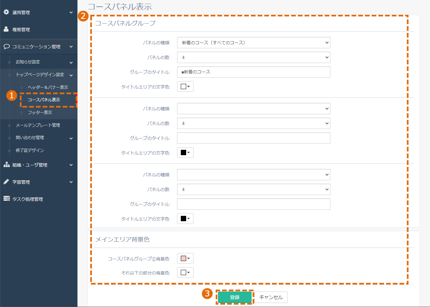Click the グループのタイトル field containing ■新着のコース
This screenshot has height=307, width=430.
click(x=254, y=72)
